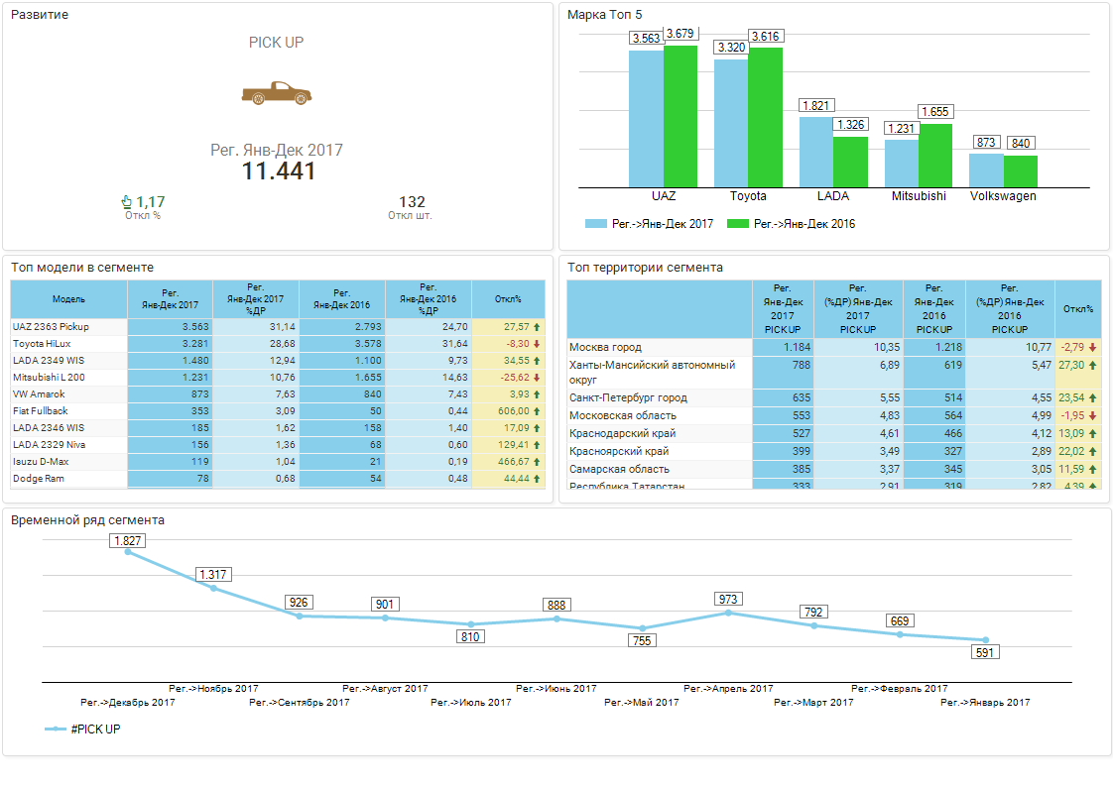1113x786 pixels.
Task: Click the Откл% header in the territories table
Action: tap(1077, 308)
